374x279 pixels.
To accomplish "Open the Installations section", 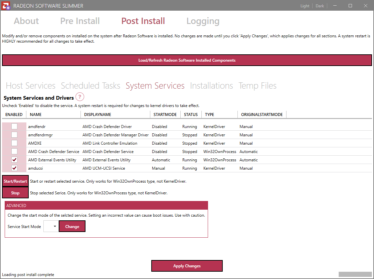I will coord(212,86).
